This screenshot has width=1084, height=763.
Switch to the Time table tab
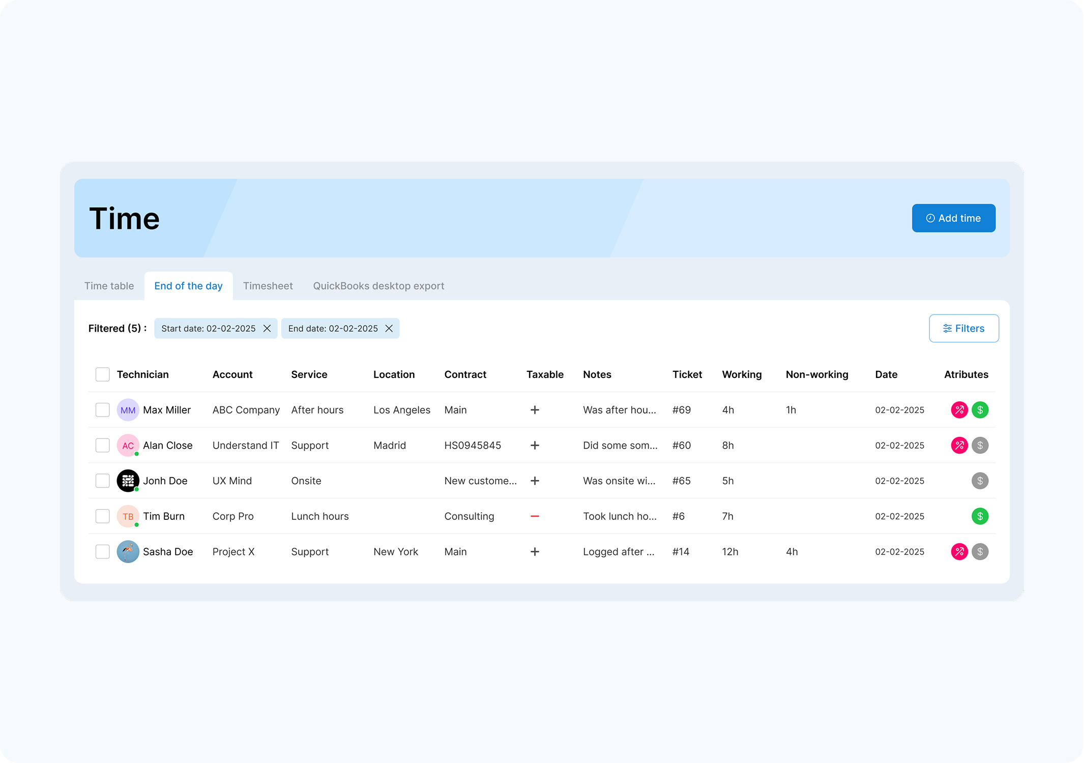pyautogui.click(x=109, y=286)
